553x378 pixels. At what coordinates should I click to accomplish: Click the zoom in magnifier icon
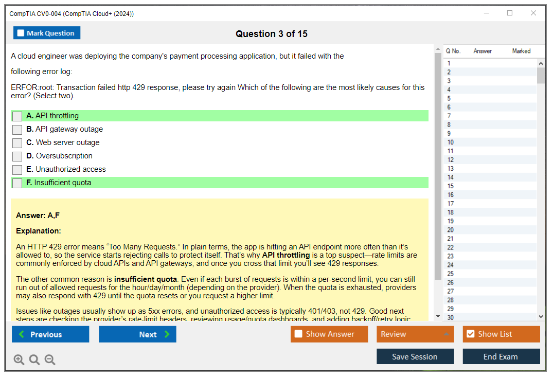click(x=19, y=359)
